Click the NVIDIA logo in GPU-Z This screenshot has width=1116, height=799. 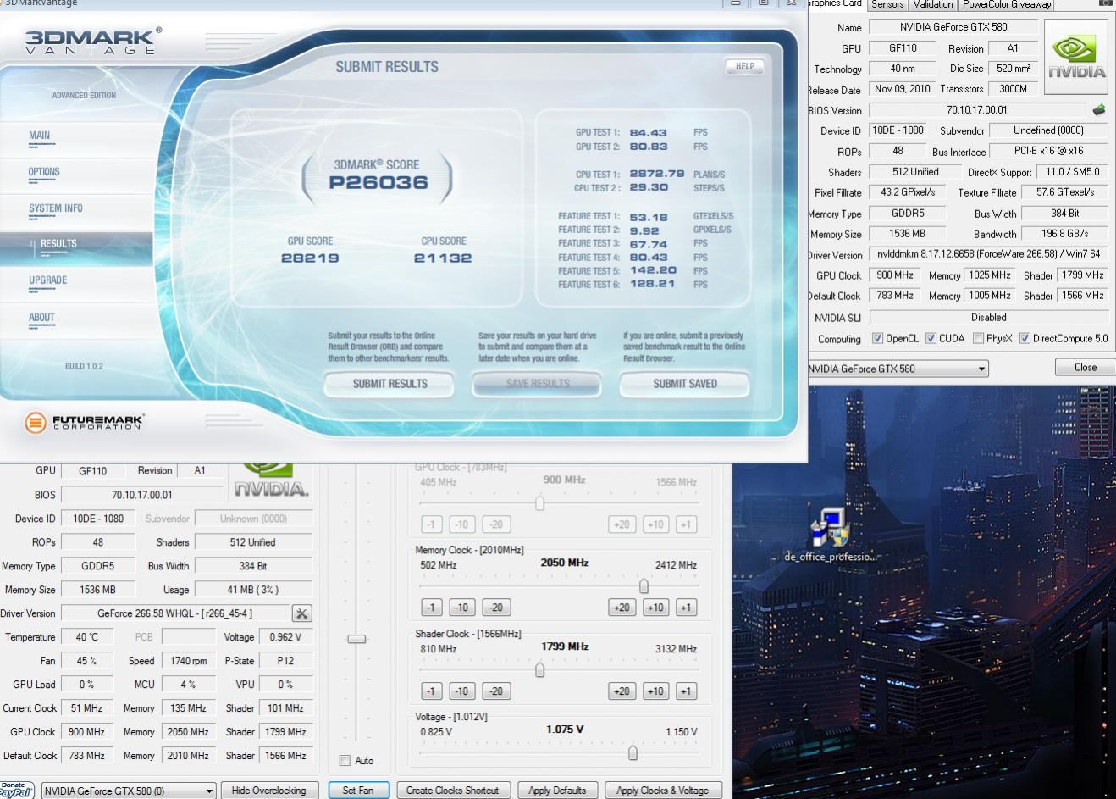click(1077, 56)
